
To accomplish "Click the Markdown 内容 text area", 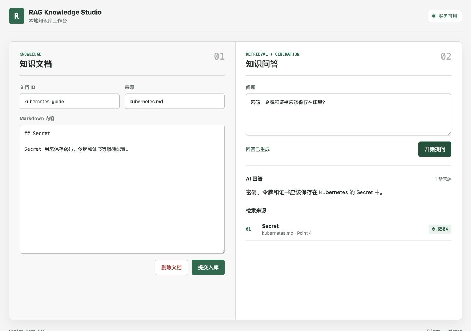I will (x=122, y=189).
